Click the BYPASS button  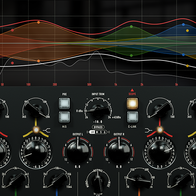pos(98,127)
